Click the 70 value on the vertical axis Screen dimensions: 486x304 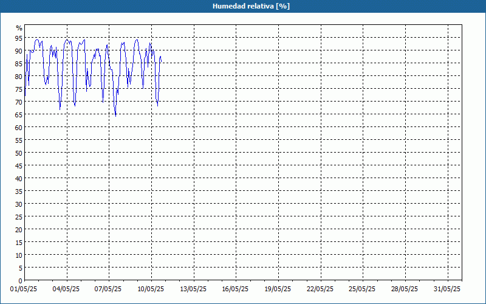(19, 102)
